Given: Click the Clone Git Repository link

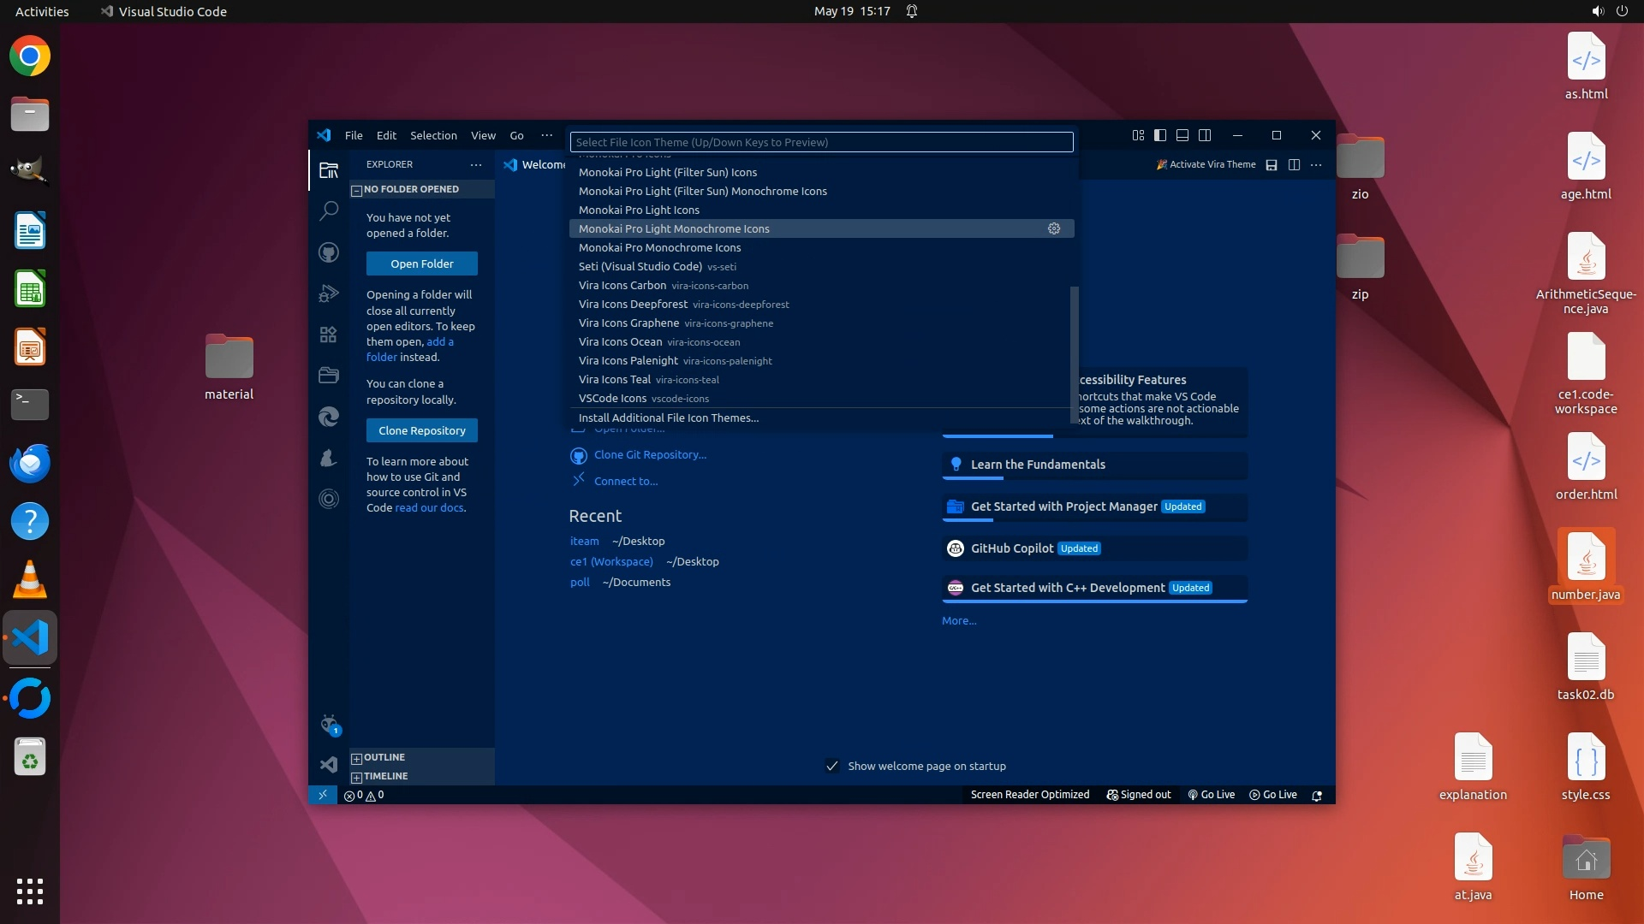Looking at the screenshot, I should tap(650, 454).
